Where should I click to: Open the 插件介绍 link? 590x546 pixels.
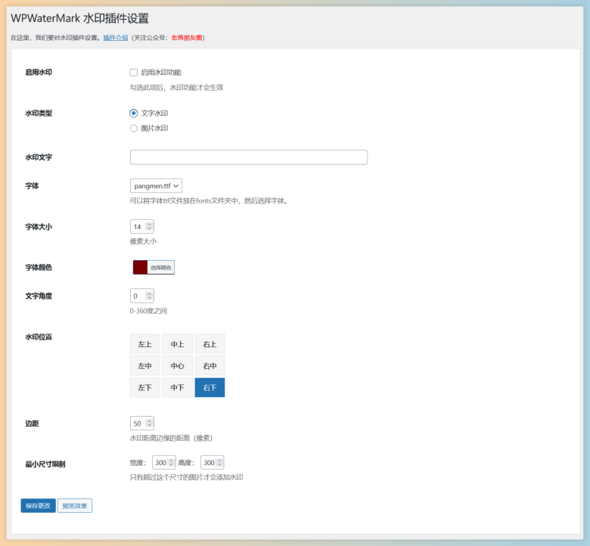coord(116,38)
